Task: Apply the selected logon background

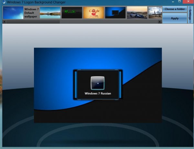Action: [175, 18]
